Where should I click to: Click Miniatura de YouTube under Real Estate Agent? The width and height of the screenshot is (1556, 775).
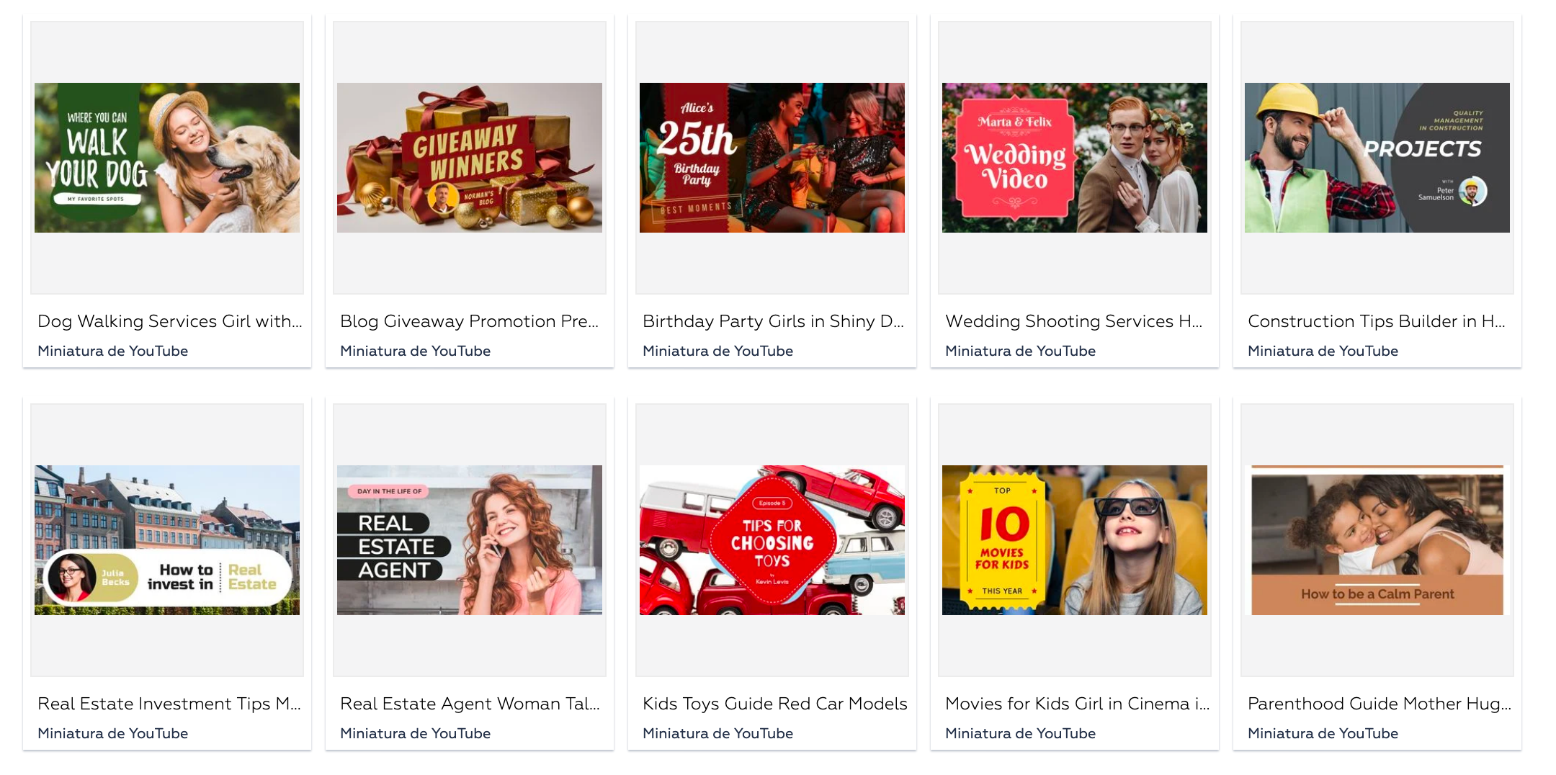415,733
